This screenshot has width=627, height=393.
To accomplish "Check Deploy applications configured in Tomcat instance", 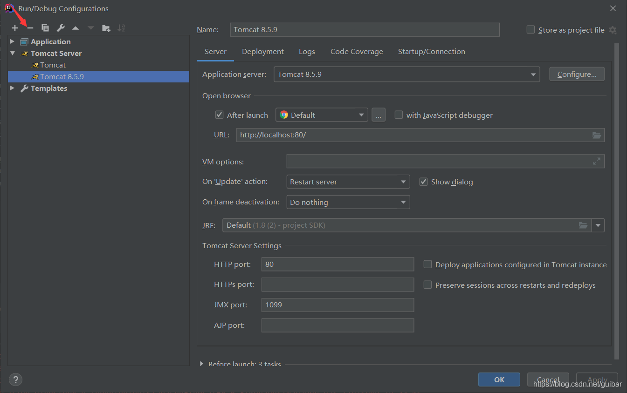I will coord(427,264).
